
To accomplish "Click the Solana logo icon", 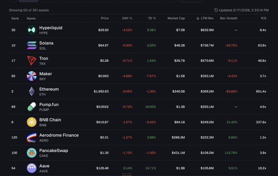I will point(32,45).
